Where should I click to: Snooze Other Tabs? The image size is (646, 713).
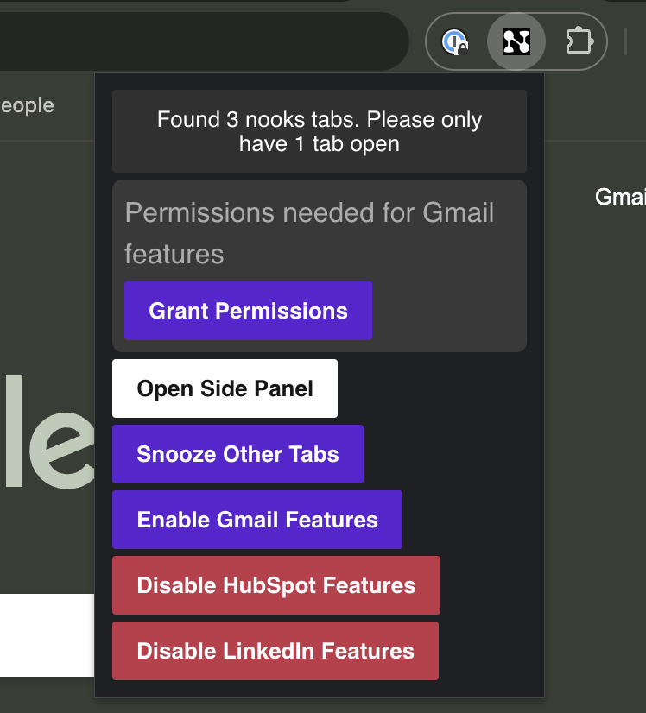pyautogui.click(x=237, y=454)
